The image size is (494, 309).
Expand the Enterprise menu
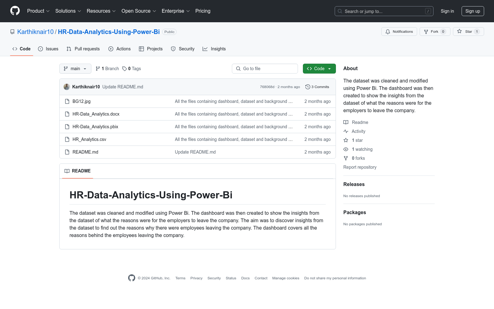pyautogui.click(x=176, y=11)
